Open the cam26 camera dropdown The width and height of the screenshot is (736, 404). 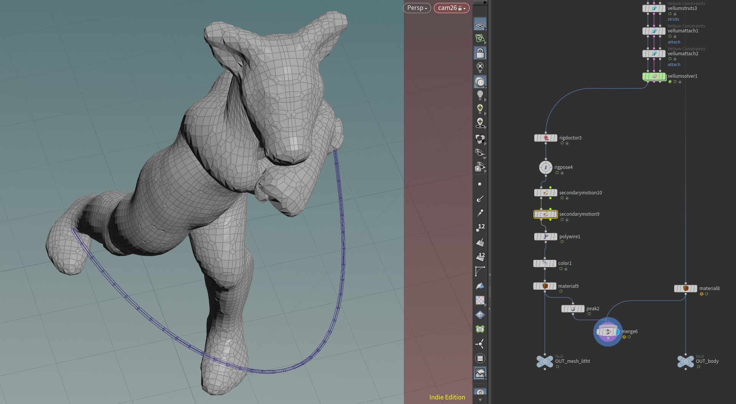point(452,8)
